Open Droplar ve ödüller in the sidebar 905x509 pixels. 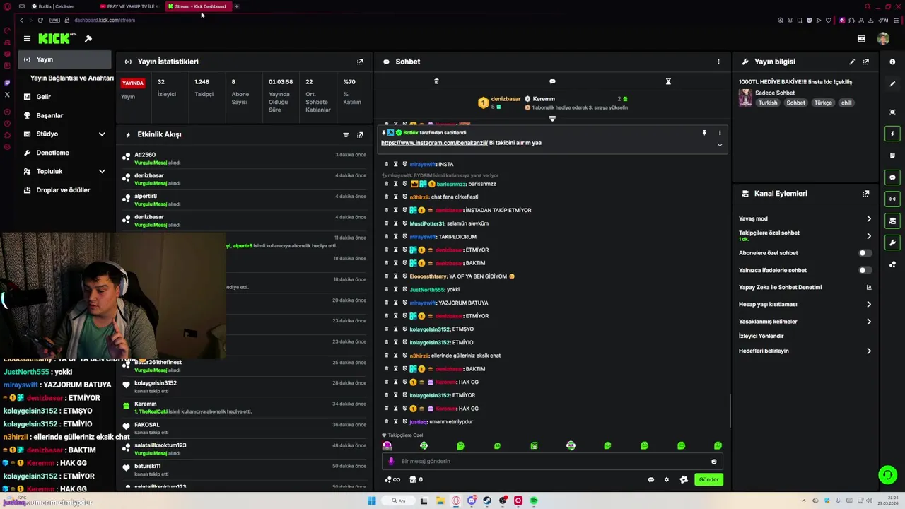pyautogui.click(x=64, y=190)
